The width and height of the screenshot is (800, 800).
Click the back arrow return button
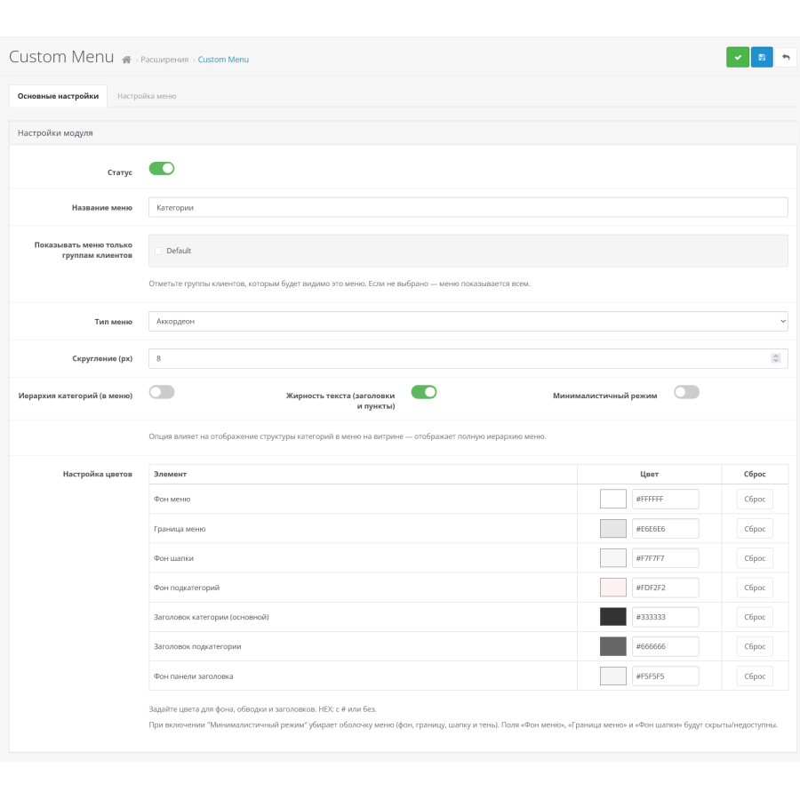786,57
